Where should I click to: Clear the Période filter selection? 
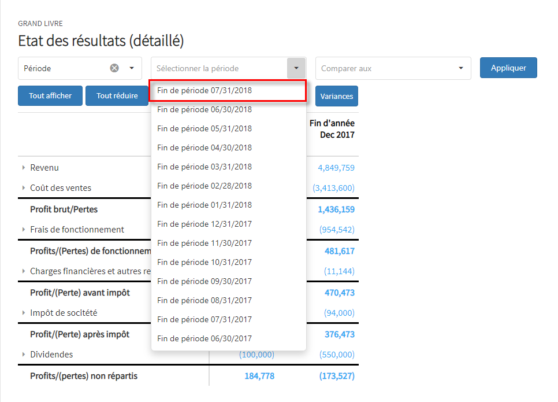tap(114, 68)
